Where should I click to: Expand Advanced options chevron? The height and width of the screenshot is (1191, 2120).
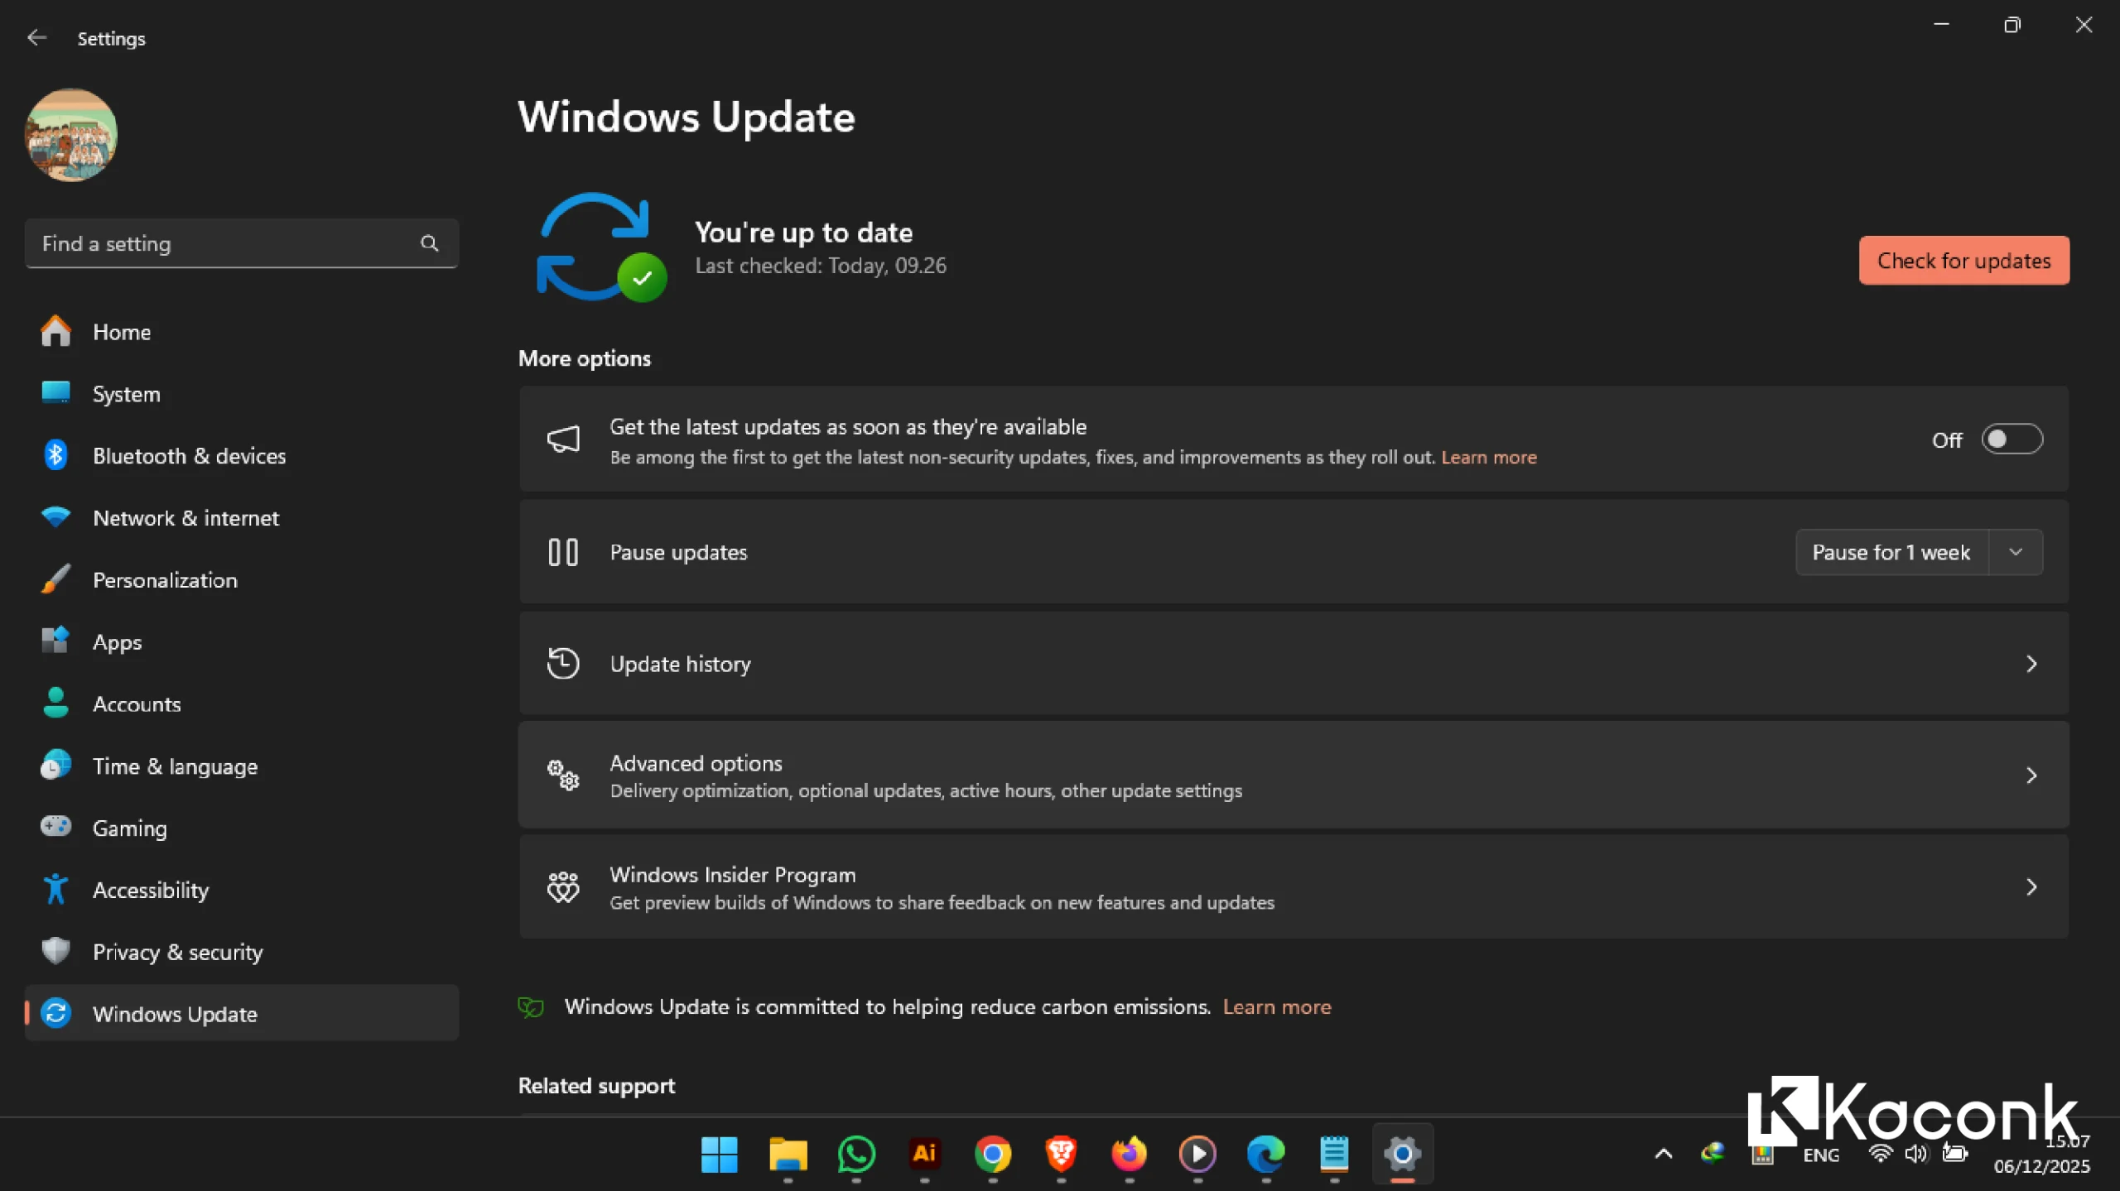(x=2031, y=776)
